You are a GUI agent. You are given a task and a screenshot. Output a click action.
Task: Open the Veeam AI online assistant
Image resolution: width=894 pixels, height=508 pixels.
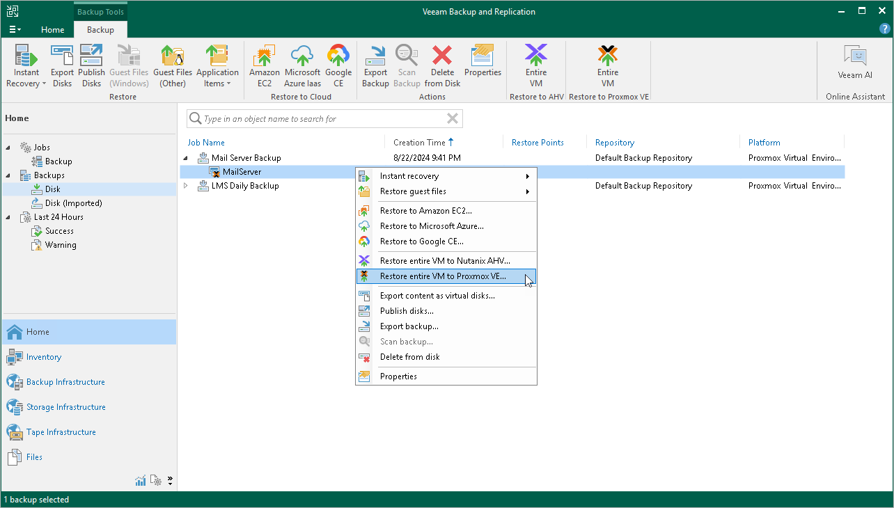point(855,61)
